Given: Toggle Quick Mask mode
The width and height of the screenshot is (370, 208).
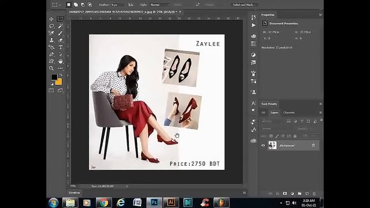Looking at the screenshot, I should (x=51, y=91).
